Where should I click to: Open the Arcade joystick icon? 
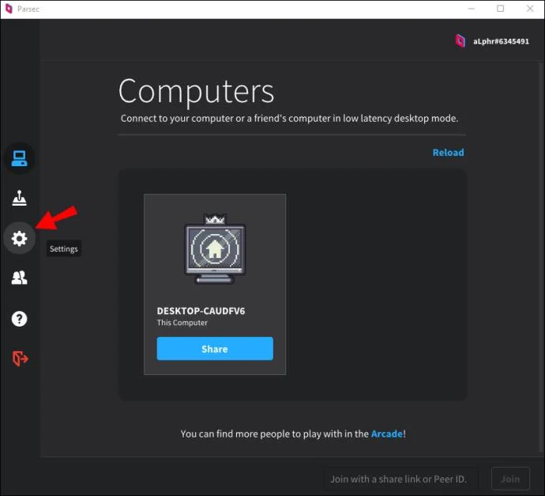(x=20, y=199)
